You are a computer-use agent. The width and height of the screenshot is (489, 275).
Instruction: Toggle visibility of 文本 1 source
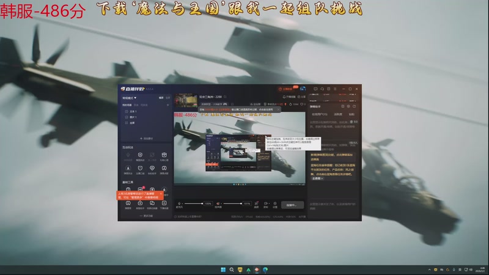(127, 111)
